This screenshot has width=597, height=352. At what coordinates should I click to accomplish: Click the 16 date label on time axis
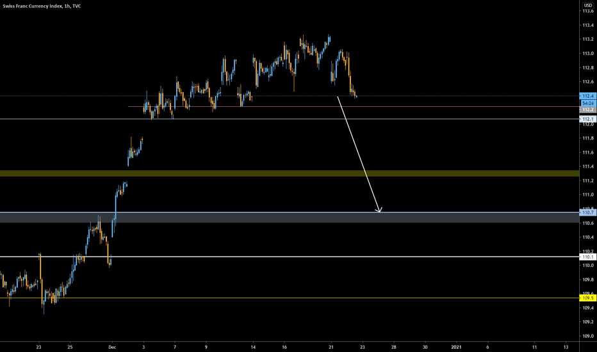(284, 347)
